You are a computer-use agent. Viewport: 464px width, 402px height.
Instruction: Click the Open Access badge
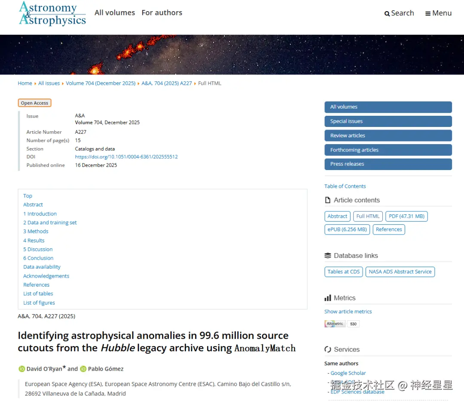[35, 103]
